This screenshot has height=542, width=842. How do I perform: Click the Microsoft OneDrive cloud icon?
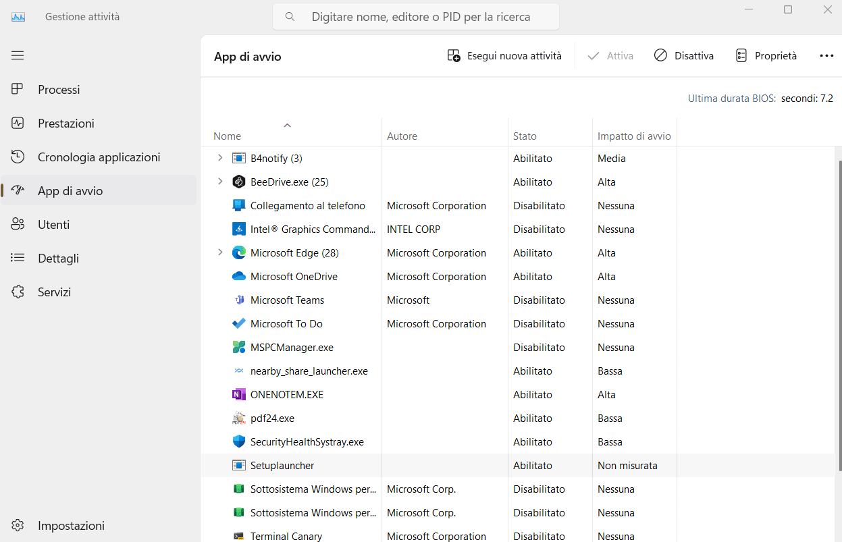point(239,277)
